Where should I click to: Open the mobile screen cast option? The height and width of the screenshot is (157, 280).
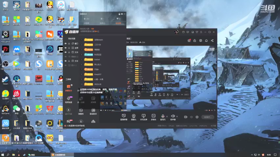pyautogui.click(x=143, y=117)
